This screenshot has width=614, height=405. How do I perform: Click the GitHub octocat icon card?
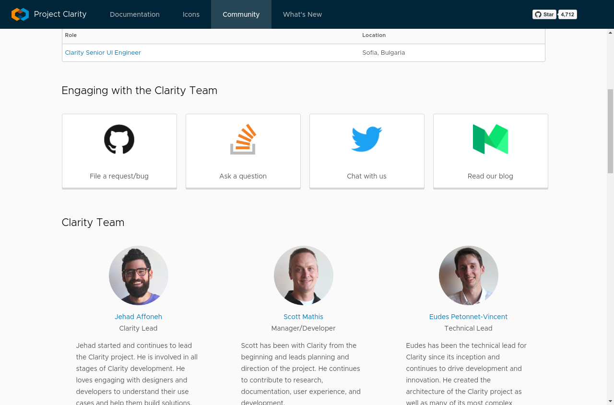tap(119, 151)
